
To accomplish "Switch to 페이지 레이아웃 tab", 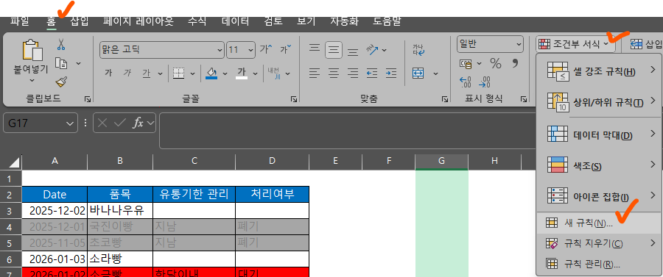I will click(138, 21).
